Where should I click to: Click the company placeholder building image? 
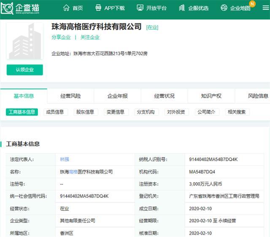25,41
